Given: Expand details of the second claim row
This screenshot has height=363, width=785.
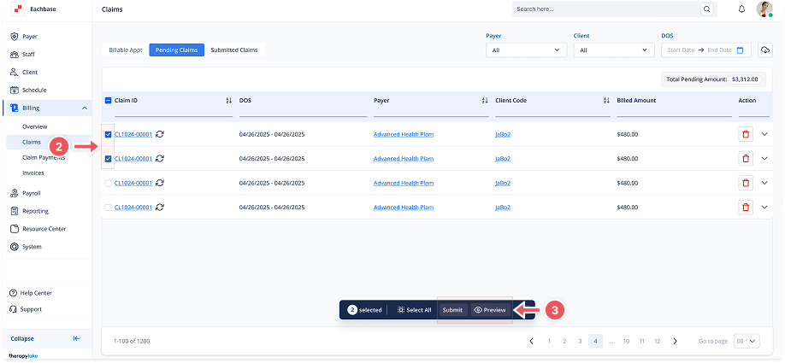Looking at the screenshot, I should (x=764, y=159).
